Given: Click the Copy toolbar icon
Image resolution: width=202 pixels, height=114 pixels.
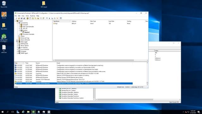Looking at the screenshot, I should tap(52, 18).
